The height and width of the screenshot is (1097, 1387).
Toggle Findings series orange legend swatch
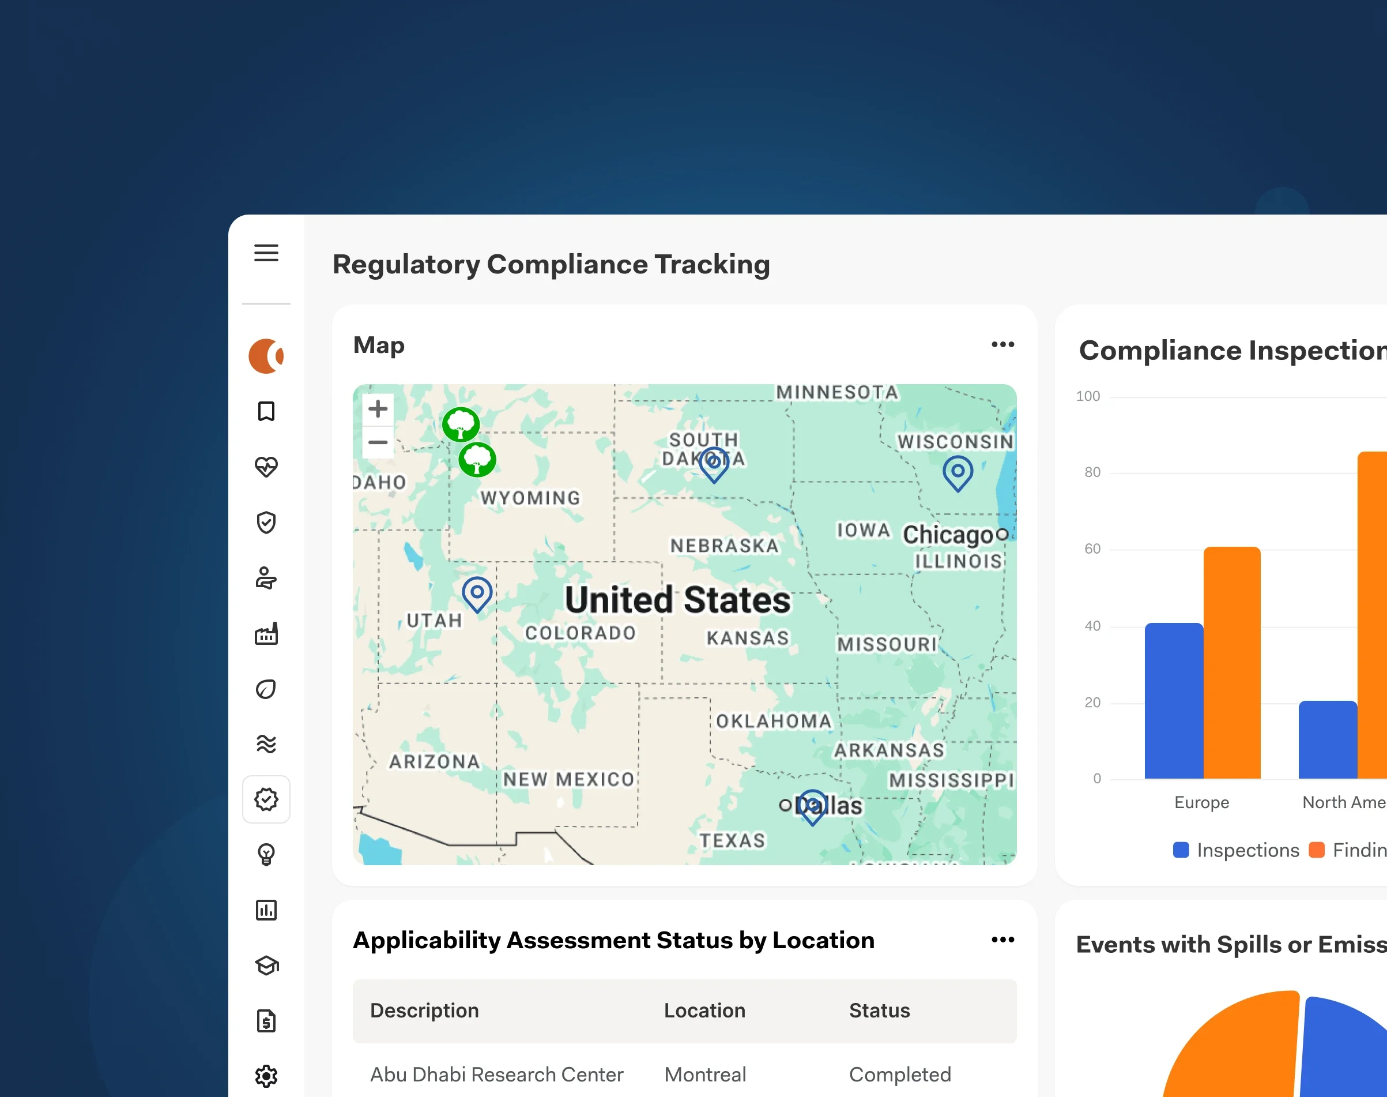click(1317, 850)
